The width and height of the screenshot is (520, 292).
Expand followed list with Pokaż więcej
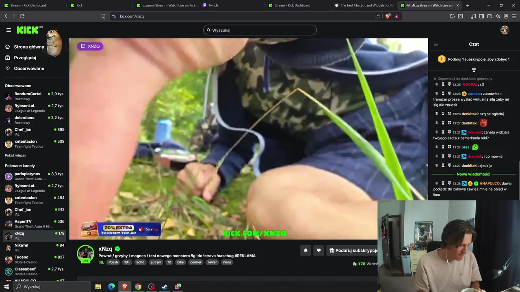(15, 155)
